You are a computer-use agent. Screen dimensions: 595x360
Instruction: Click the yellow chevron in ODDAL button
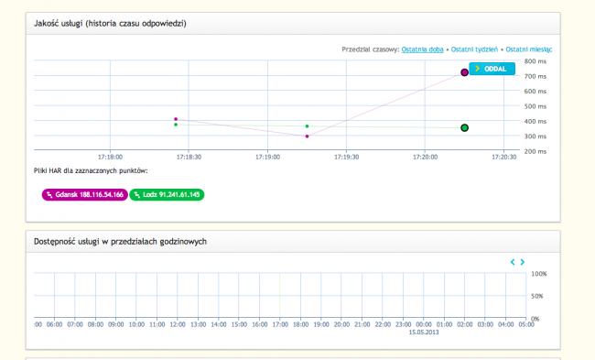tap(477, 69)
